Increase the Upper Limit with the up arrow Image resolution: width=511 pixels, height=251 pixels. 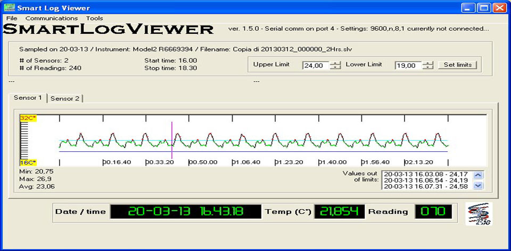[335, 63]
